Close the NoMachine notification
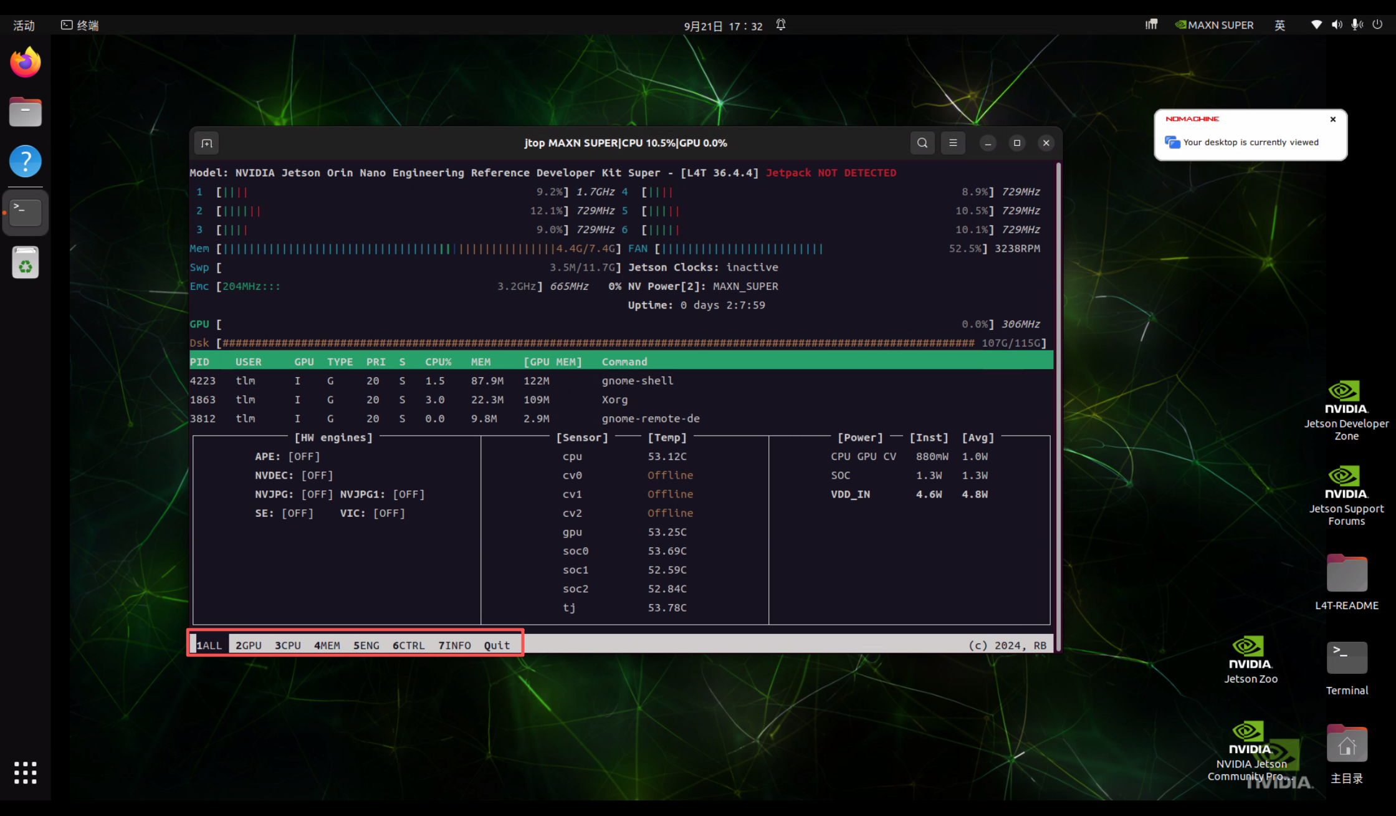The width and height of the screenshot is (1396, 816). pos(1333,119)
